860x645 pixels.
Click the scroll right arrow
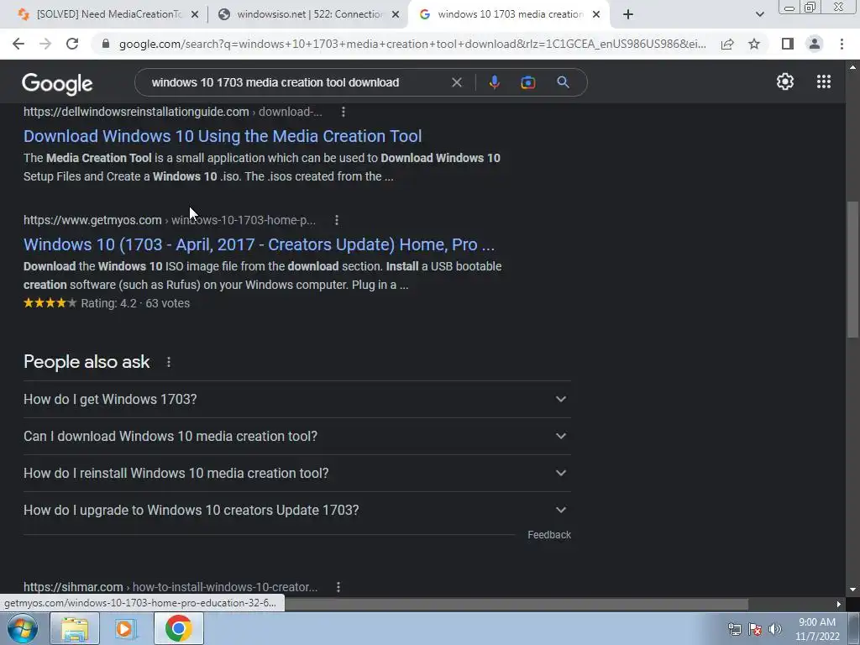point(839,604)
